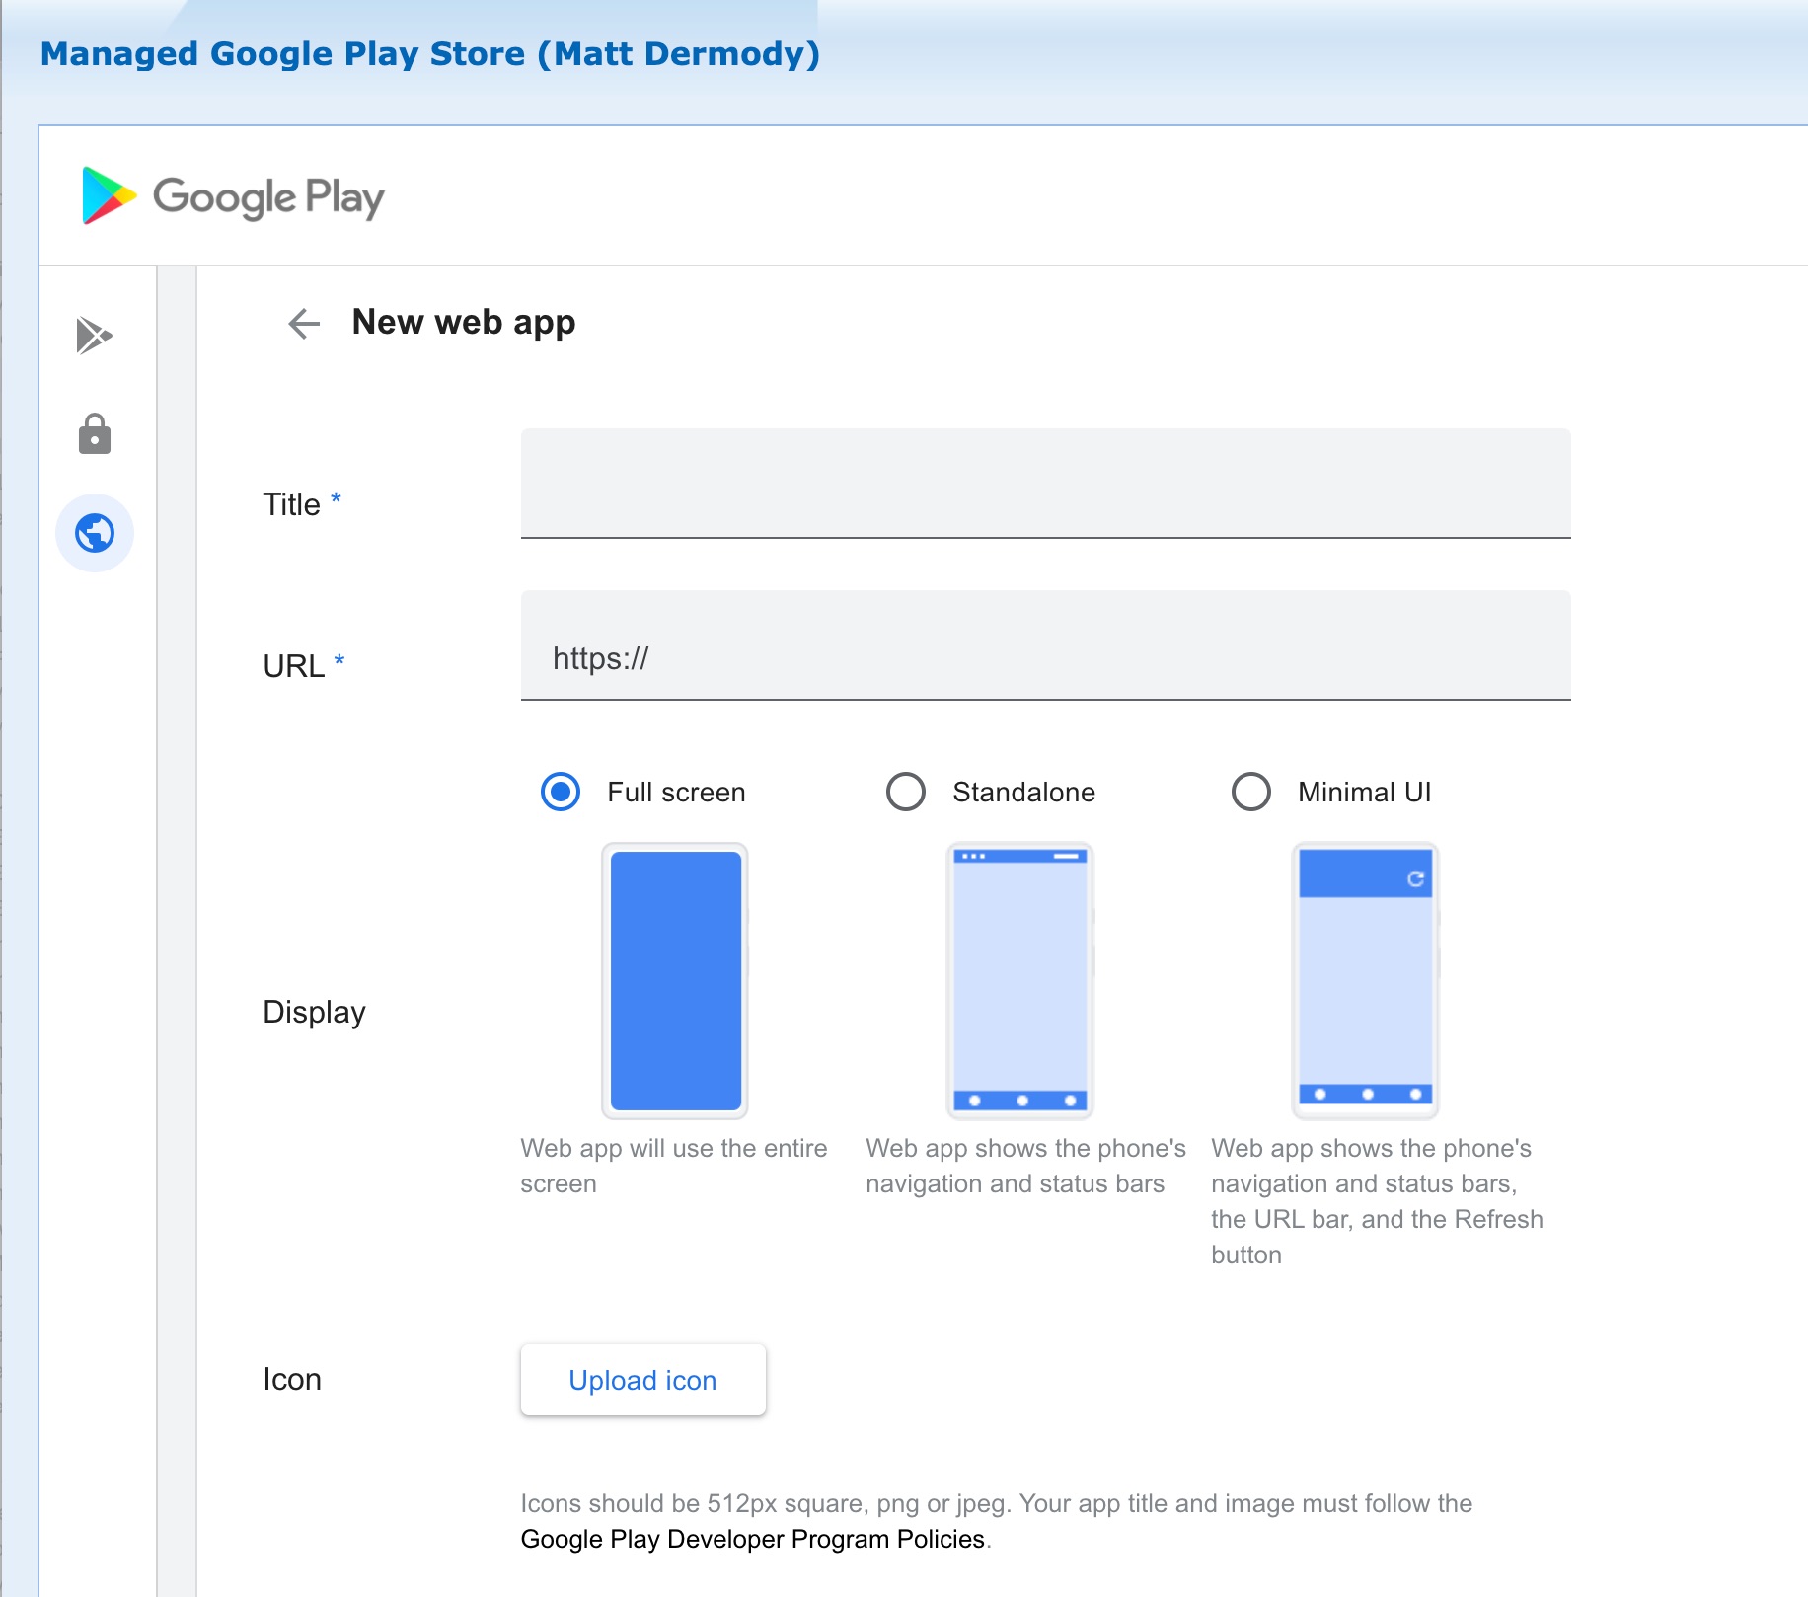Open the private apps lock icon

point(95,434)
